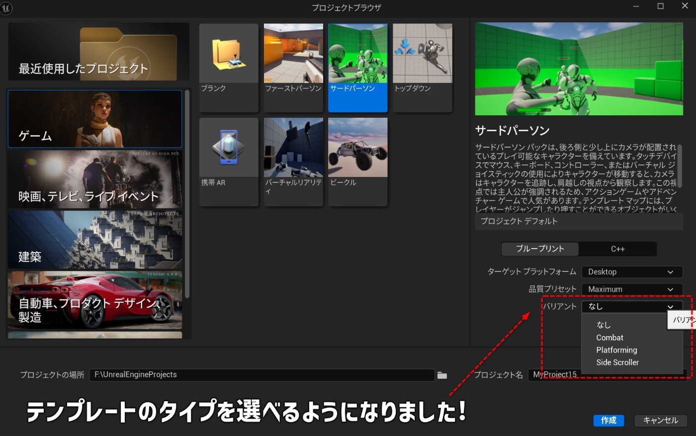
Task: Click the サードパーソン title text
Action: click(x=512, y=131)
